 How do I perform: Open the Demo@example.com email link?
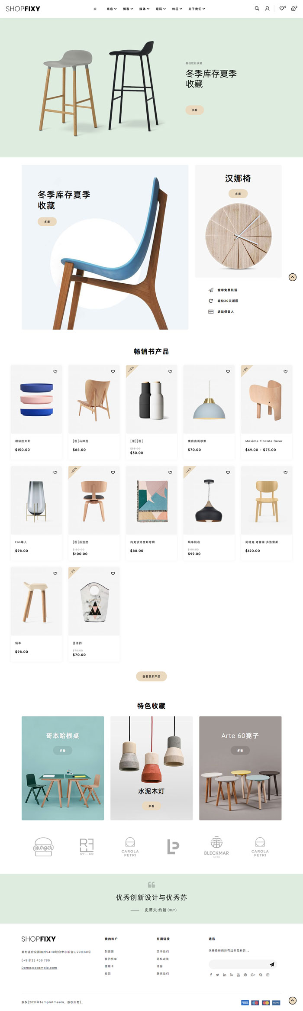(39, 968)
